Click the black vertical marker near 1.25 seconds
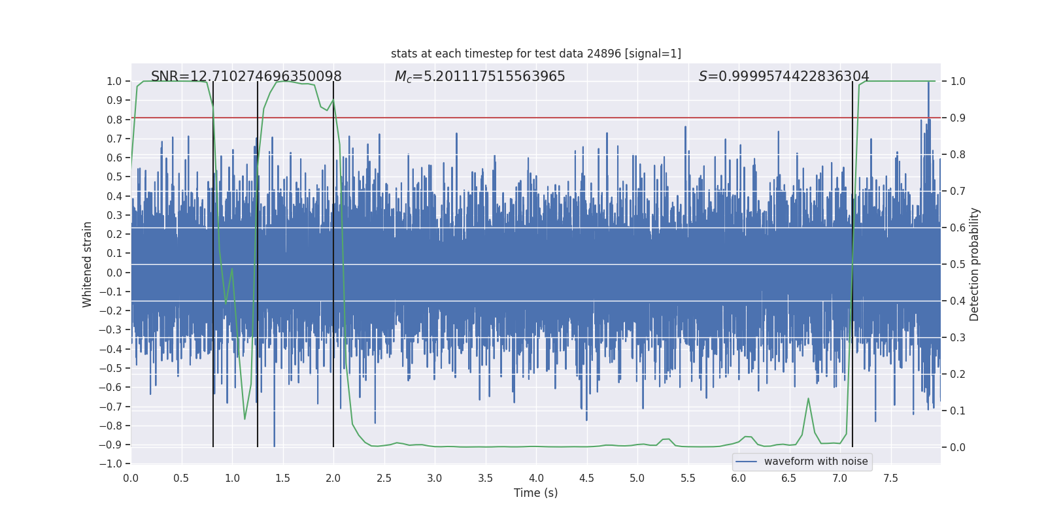The height and width of the screenshot is (523, 1046). click(258, 264)
